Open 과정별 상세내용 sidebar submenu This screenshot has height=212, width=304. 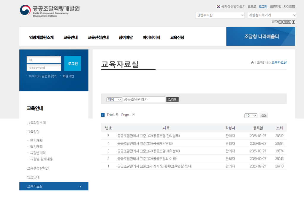41,159
